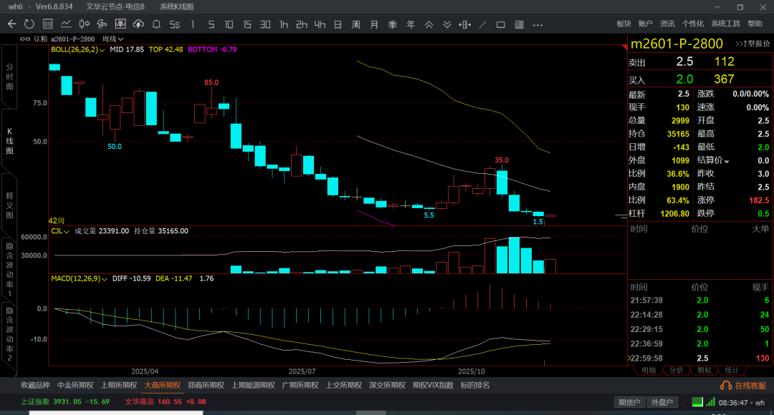Toggle the 日 daily period button
774x415 pixels.
(x=338, y=24)
